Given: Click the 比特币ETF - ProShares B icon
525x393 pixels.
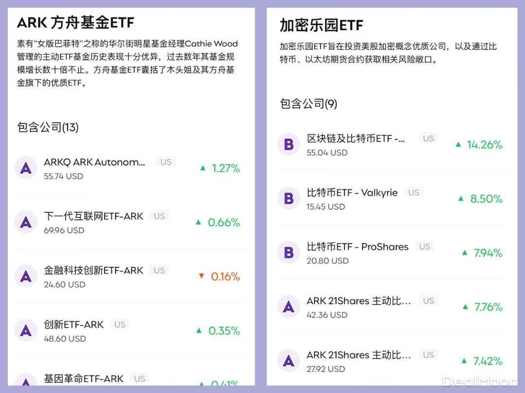Looking at the screenshot, I should pos(288,252).
